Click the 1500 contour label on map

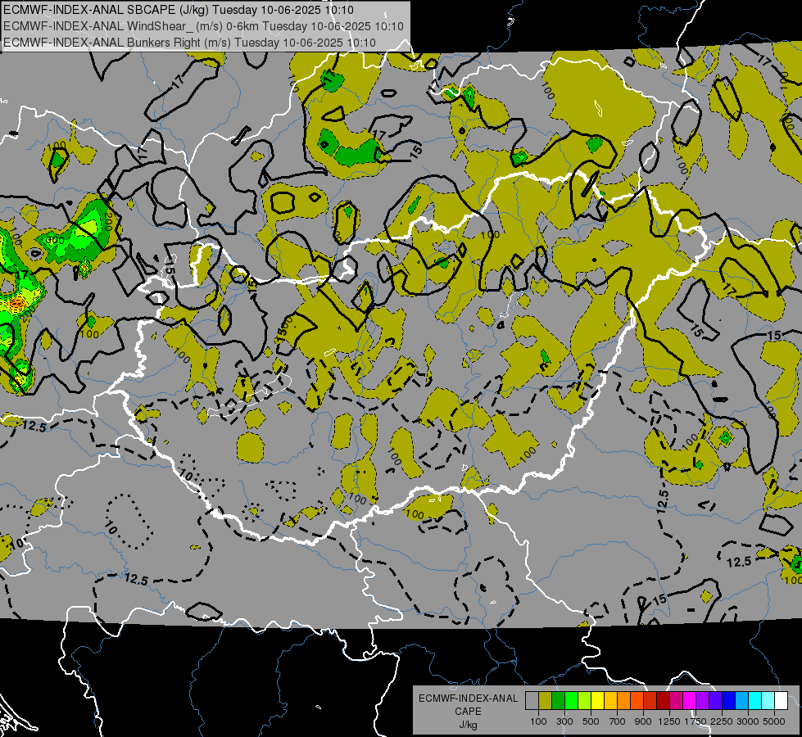tap(284, 328)
